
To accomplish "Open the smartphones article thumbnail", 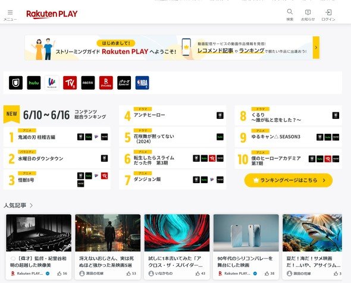I will point(246,233).
